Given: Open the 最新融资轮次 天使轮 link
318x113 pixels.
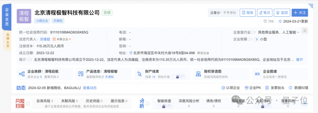Looking at the screenshot, I should (109, 77).
